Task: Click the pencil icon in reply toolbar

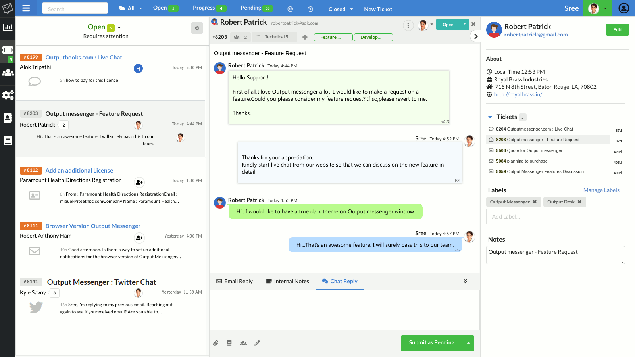Action: coord(257,343)
